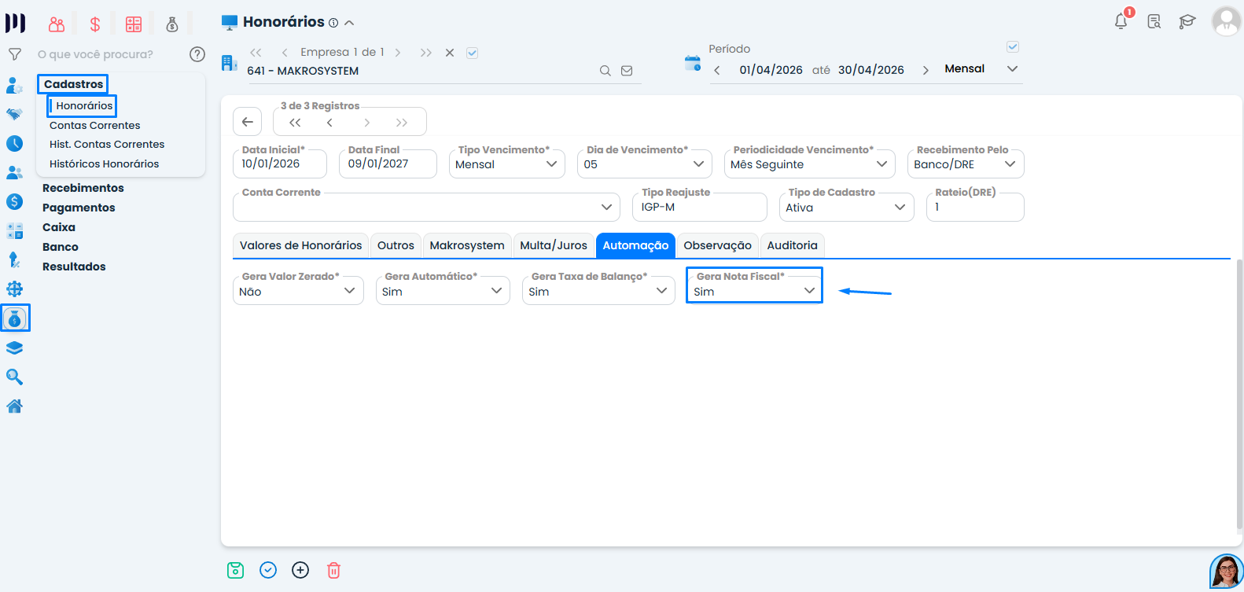The image size is (1244, 592).
Task: Click the search magnifier beside company name
Action: (x=605, y=71)
